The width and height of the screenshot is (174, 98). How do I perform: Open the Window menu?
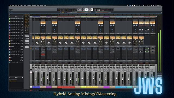tap(42, 5)
